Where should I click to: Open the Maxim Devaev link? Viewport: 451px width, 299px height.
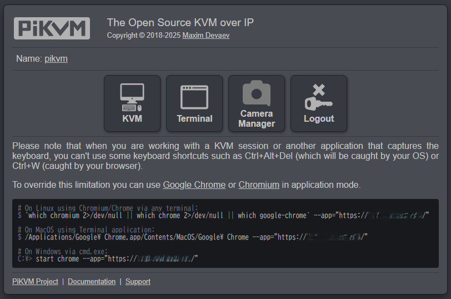point(206,36)
